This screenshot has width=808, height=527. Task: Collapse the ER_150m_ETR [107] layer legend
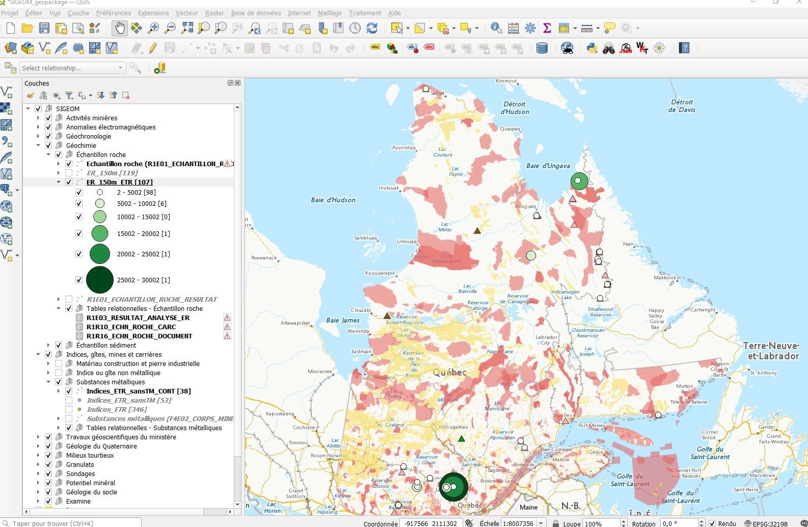coord(59,182)
